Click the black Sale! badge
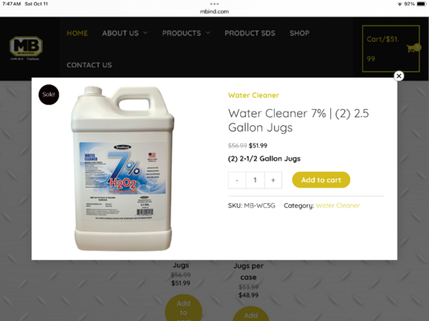Viewport: 429px width, 321px height. (49, 95)
